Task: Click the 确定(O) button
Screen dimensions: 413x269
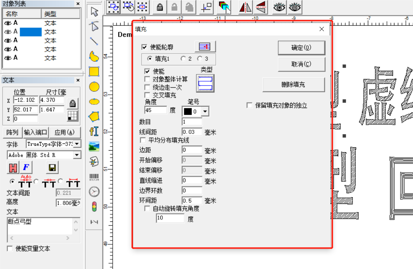Action: pos(301,48)
